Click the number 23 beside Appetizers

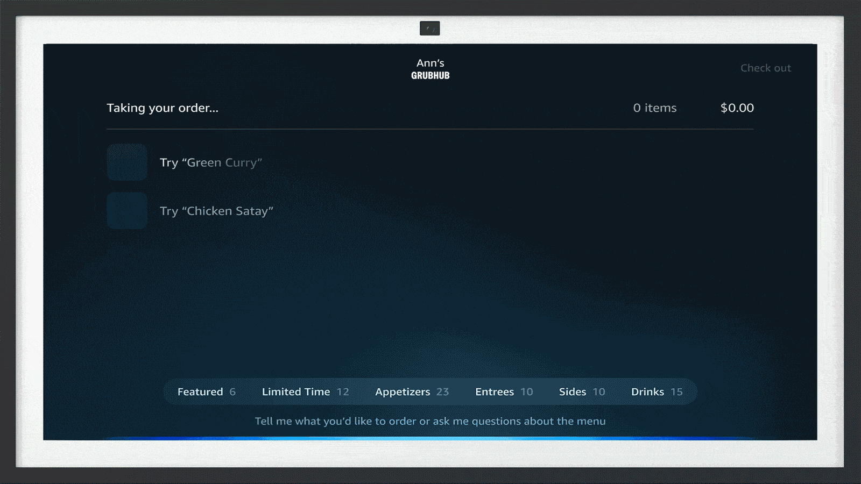(x=442, y=392)
